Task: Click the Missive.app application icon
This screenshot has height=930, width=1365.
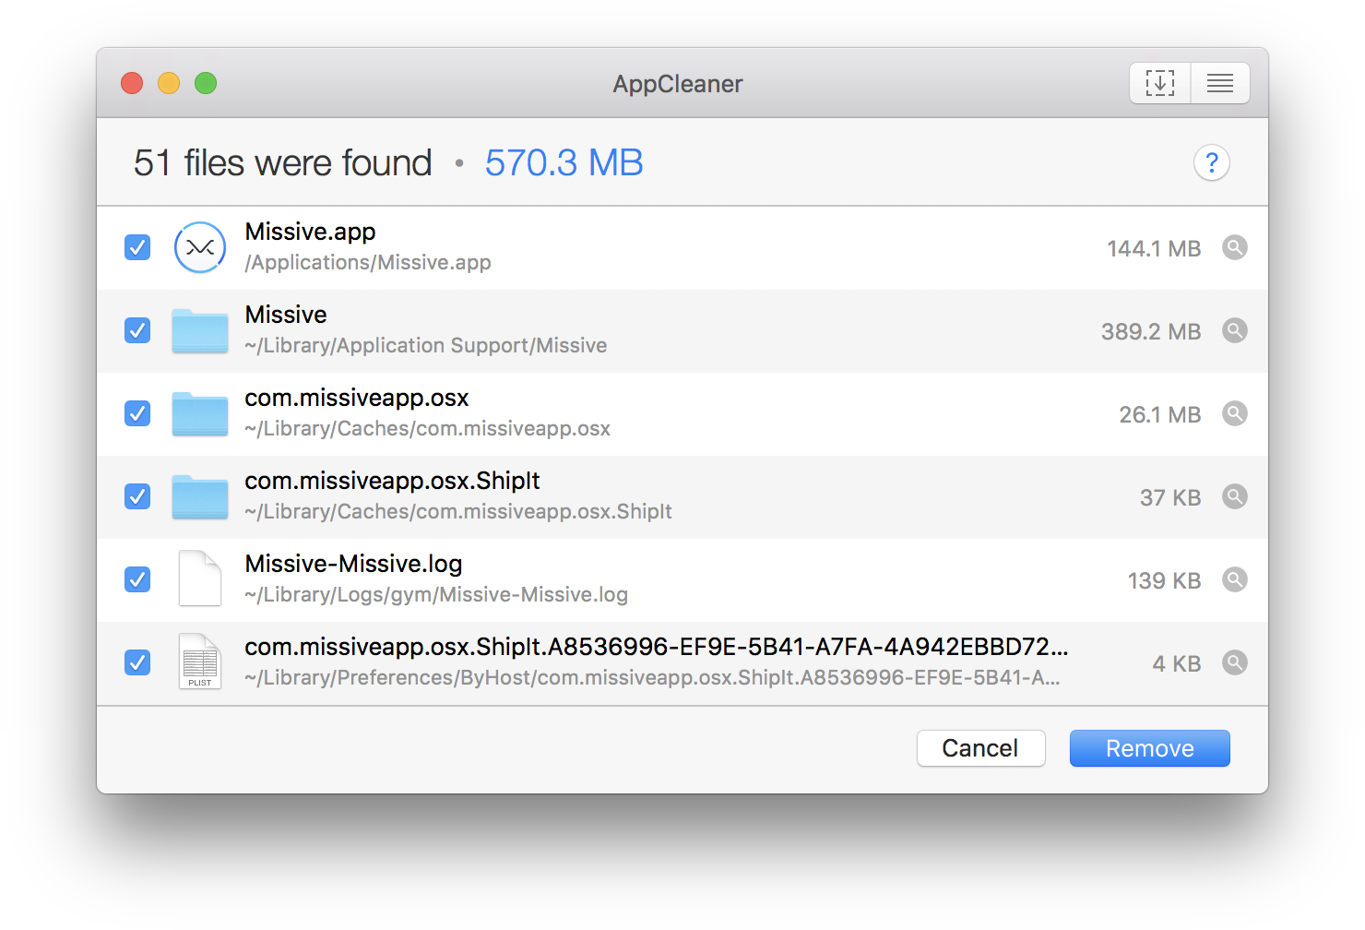Action: pos(199,247)
